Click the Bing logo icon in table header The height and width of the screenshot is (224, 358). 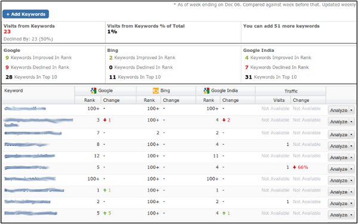click(156, 91)
